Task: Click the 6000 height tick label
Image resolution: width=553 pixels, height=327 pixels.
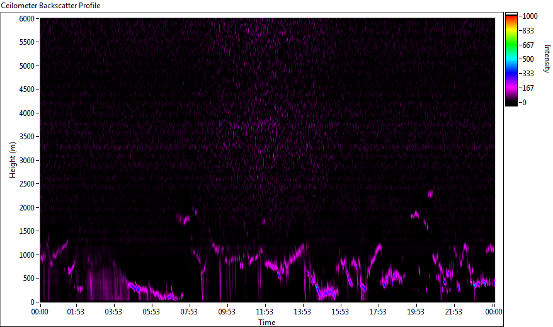Action: point(27,19)
